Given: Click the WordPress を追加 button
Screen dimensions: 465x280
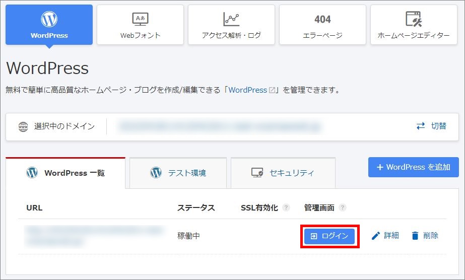Looking at the screenshot, I should click(x=414, y=167).
